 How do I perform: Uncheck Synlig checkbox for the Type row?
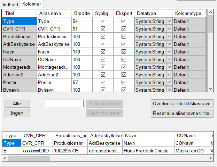tap(103, 21)
